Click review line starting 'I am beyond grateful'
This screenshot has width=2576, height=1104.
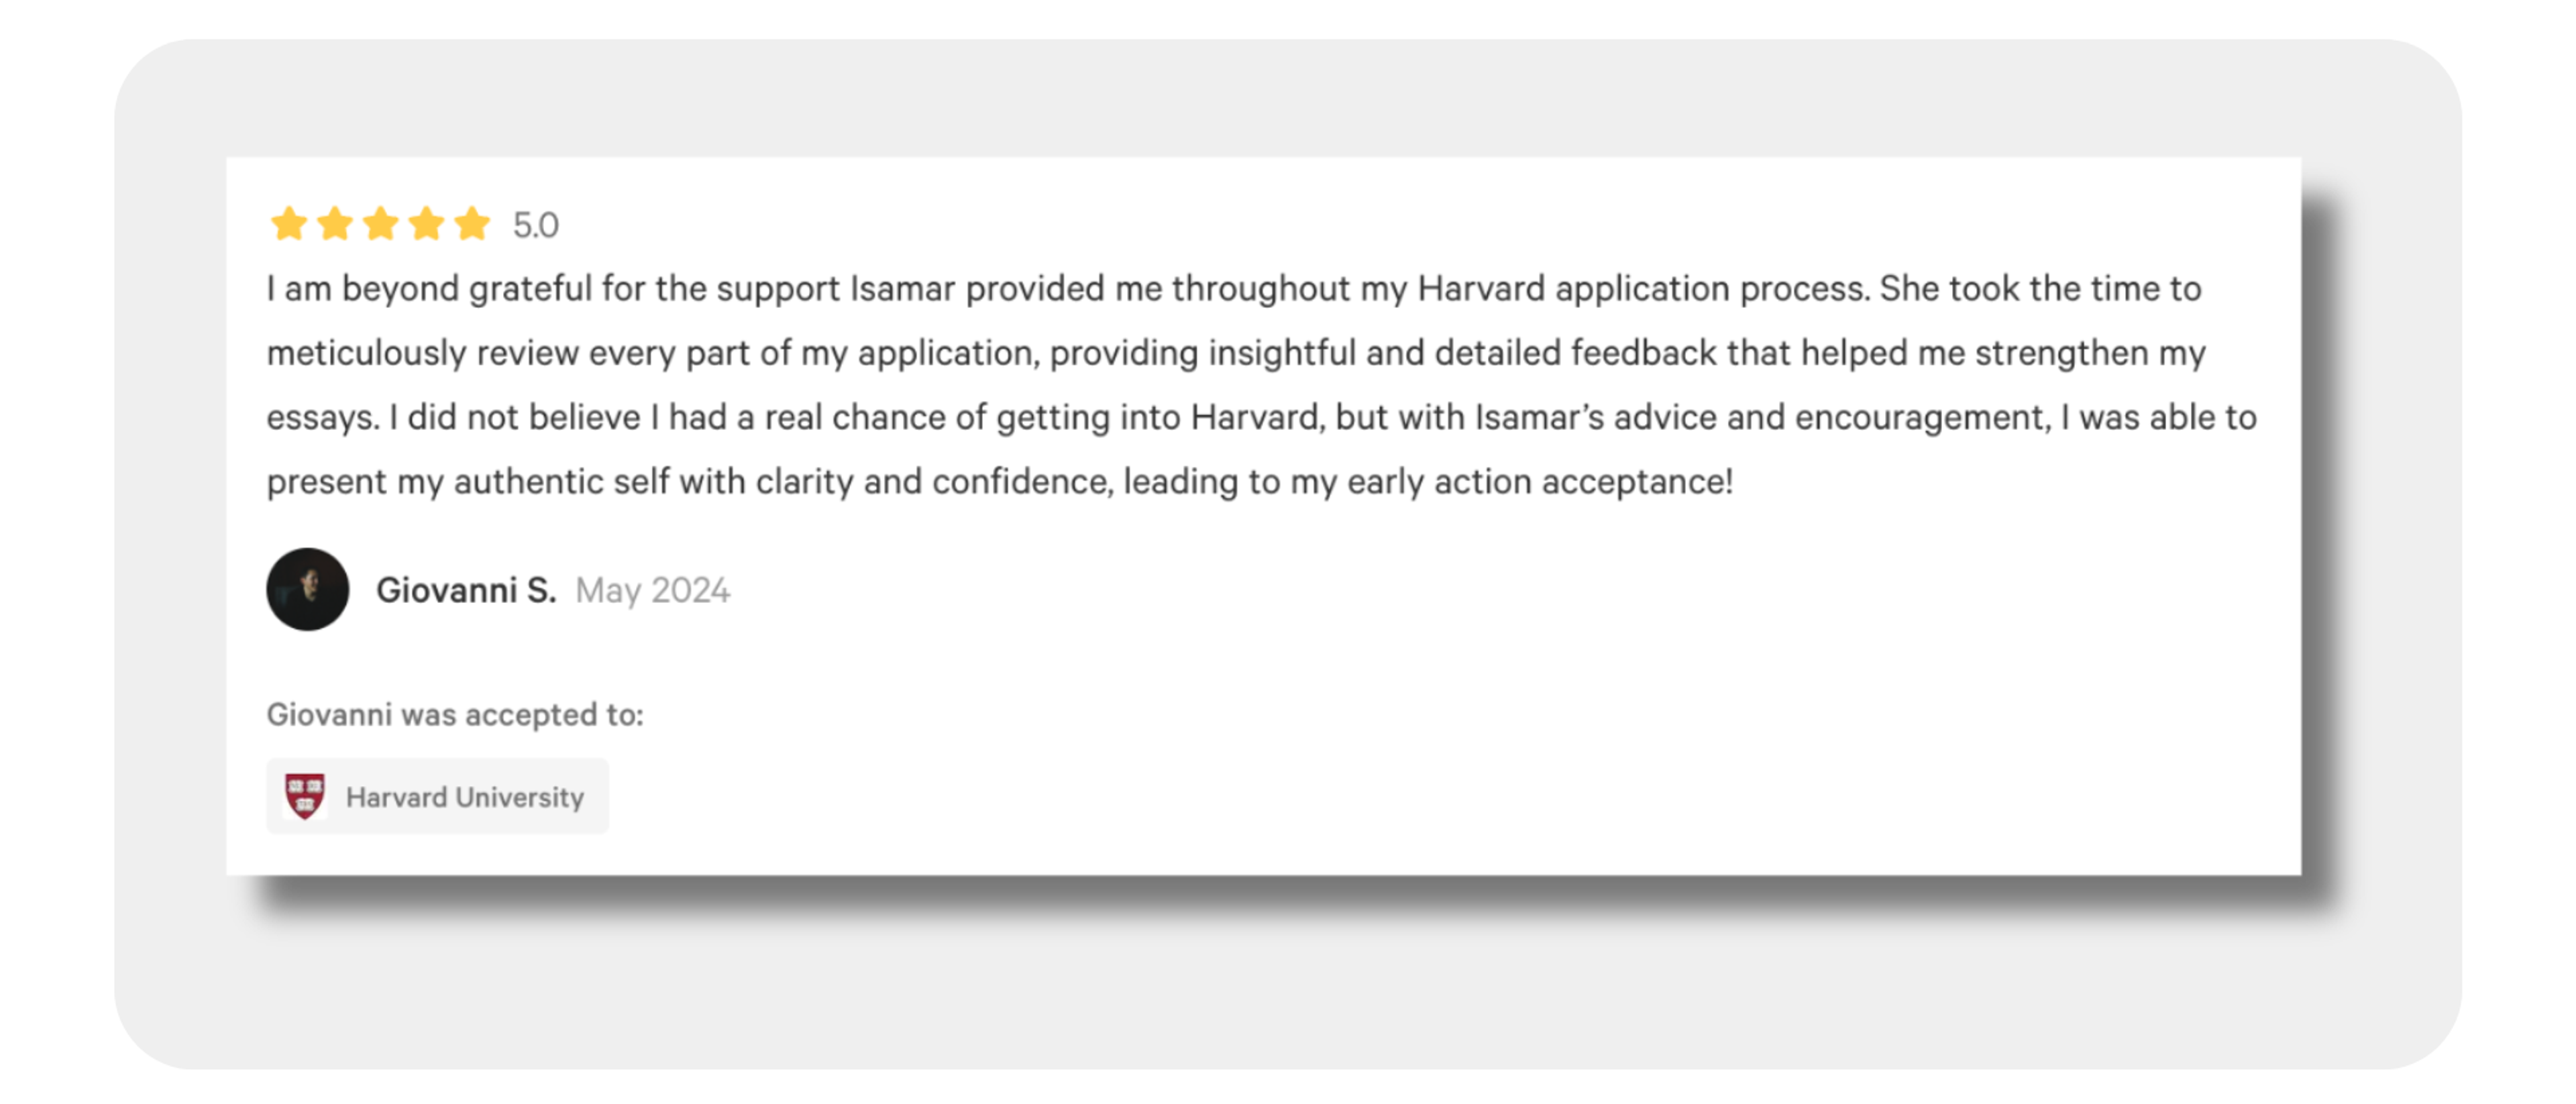[1234, 289]
